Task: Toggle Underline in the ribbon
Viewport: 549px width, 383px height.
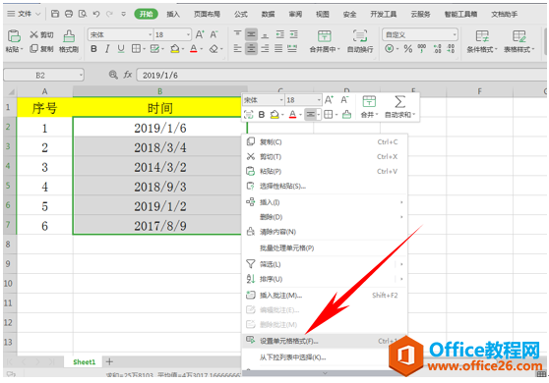Action: pos(121,49)
